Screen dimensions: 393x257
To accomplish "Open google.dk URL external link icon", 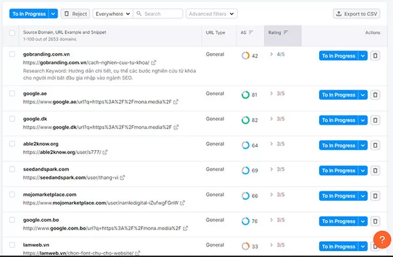I will coord(176,127).
